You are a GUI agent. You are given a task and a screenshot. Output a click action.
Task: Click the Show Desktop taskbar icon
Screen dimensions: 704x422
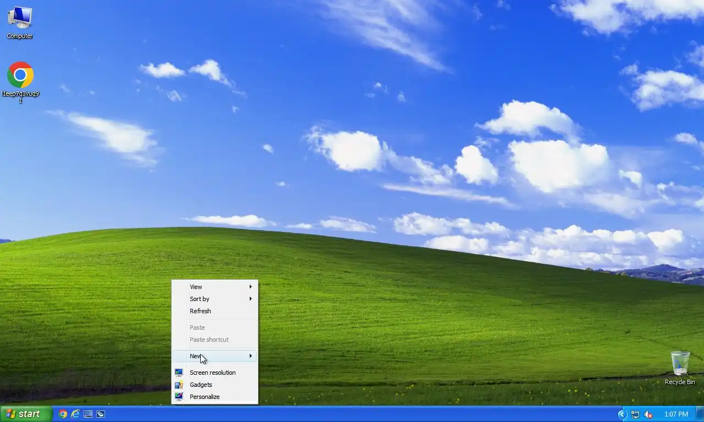click(88, 414)
